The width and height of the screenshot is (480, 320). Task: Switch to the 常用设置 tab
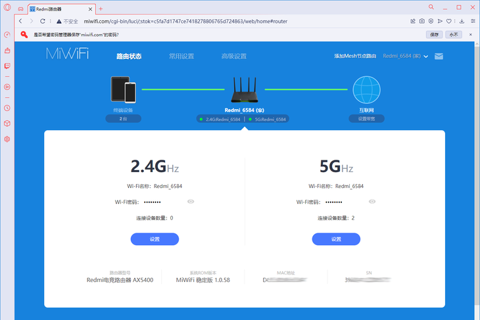(x=181, y=57)
